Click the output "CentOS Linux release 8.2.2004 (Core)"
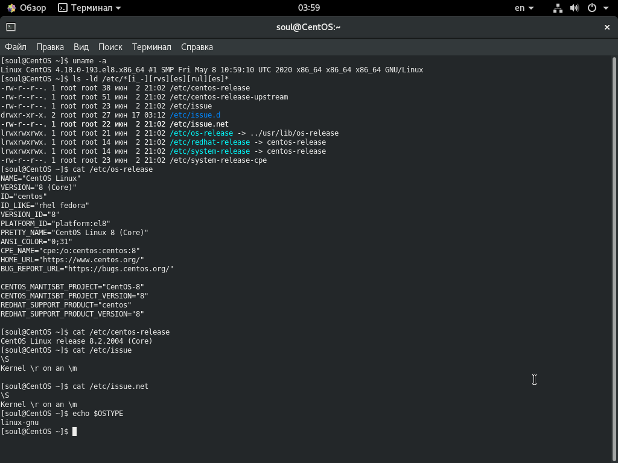Viewport: 618px width, 463px height. tap(77, 341)
